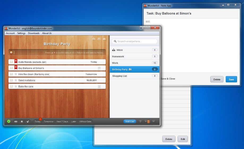Collapse the sidebar with the double-arrow icon

[x=153, y=122]
